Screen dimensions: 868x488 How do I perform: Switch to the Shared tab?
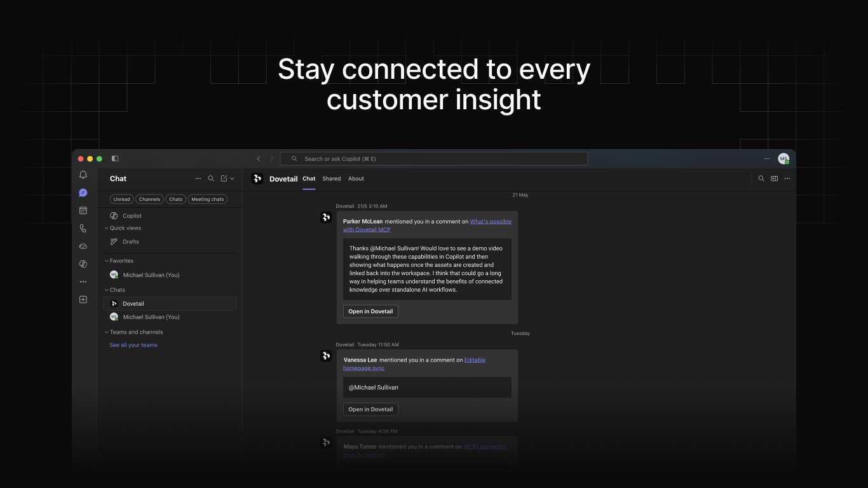tap(332, 179)
